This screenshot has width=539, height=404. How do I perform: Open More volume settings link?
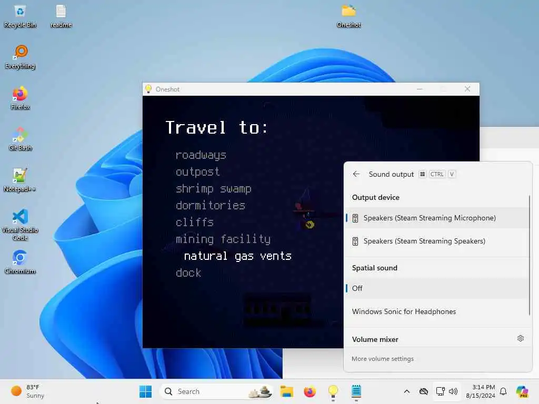383,359
